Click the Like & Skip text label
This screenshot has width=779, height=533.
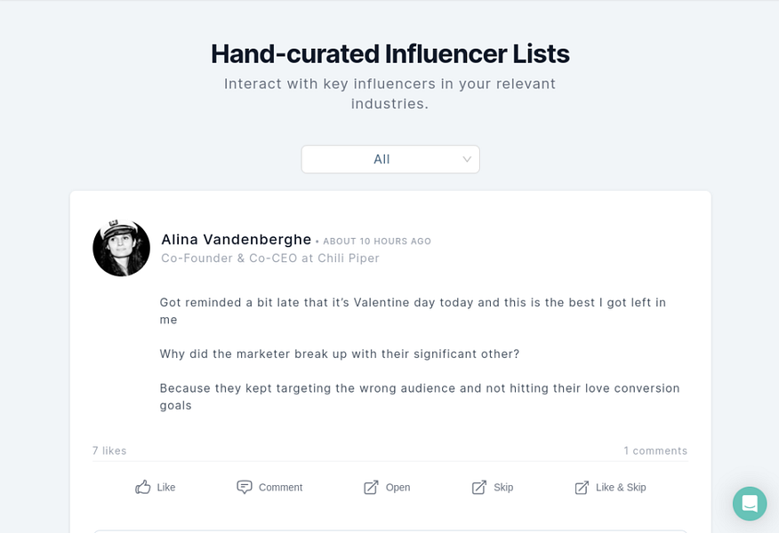click(x=621, y=488)
